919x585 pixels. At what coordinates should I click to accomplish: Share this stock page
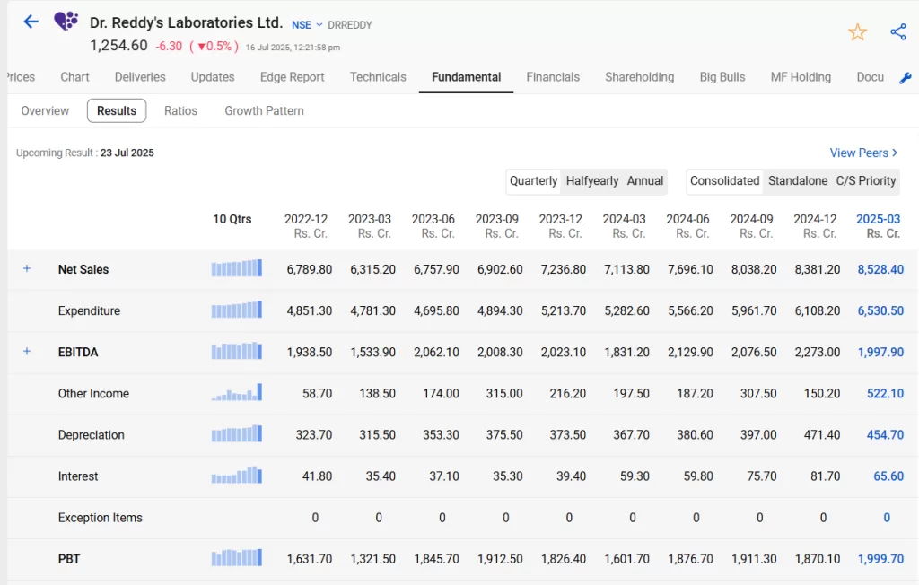pos(897,31)
